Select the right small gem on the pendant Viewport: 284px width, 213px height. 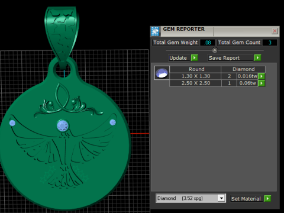click(112, 122)
